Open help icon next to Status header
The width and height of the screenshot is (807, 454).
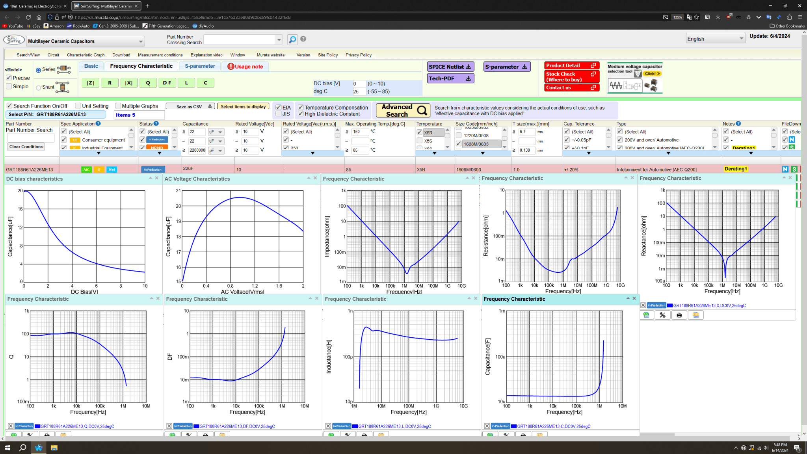pyautogui.click(x=156, y=124)
